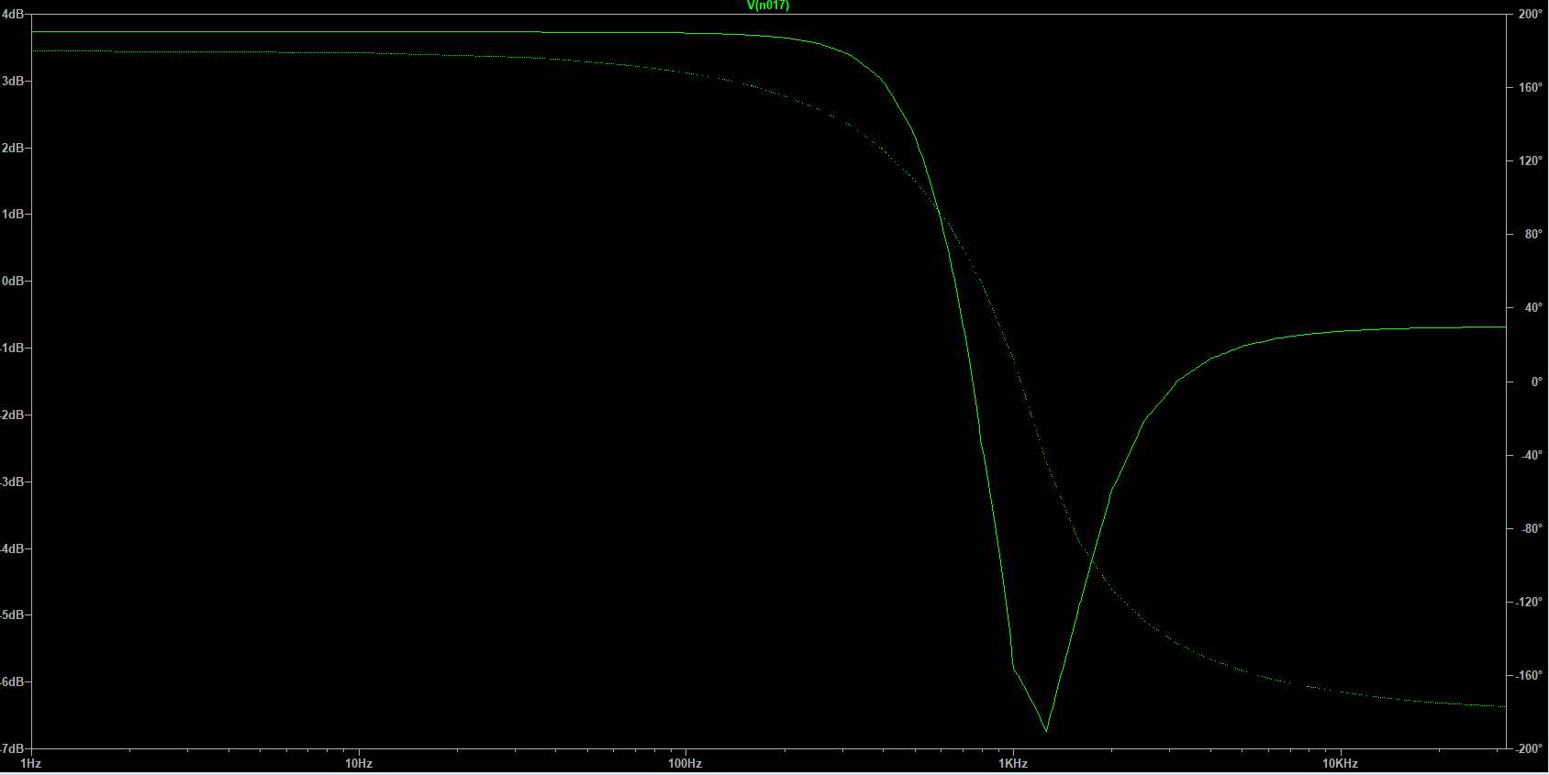This screenshot has height=775, width=1549.
Task: Select the 160° phase axis label
Action: [x=1530, y=88]
